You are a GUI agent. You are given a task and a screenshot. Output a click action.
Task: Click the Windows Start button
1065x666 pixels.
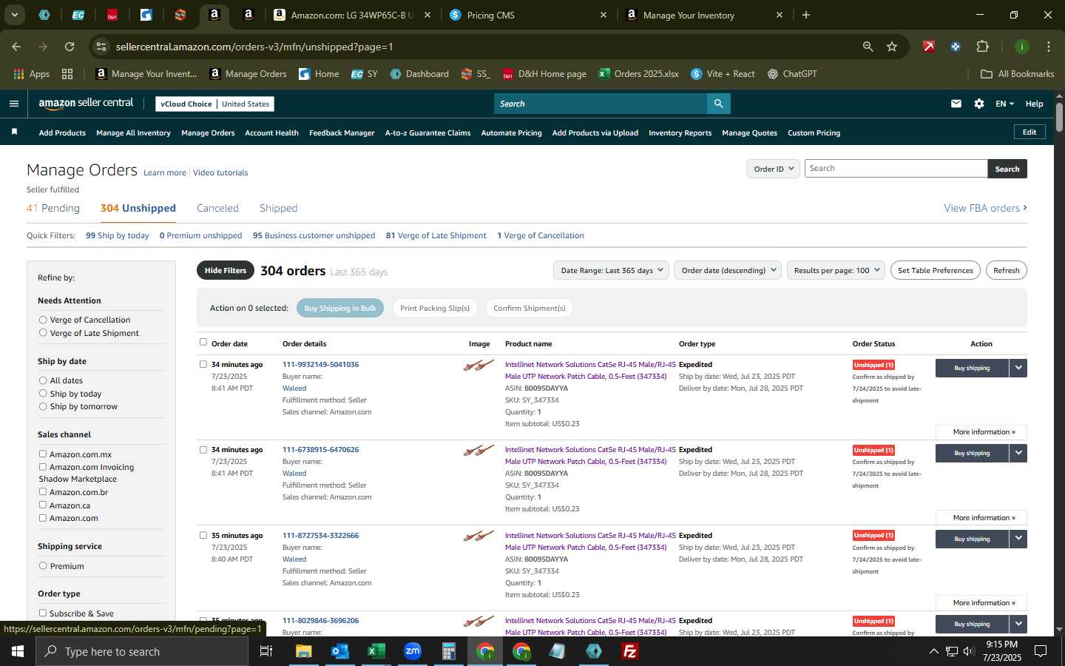(18, 651)
